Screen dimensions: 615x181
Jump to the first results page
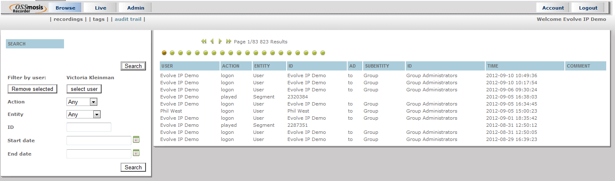[204, 42]
